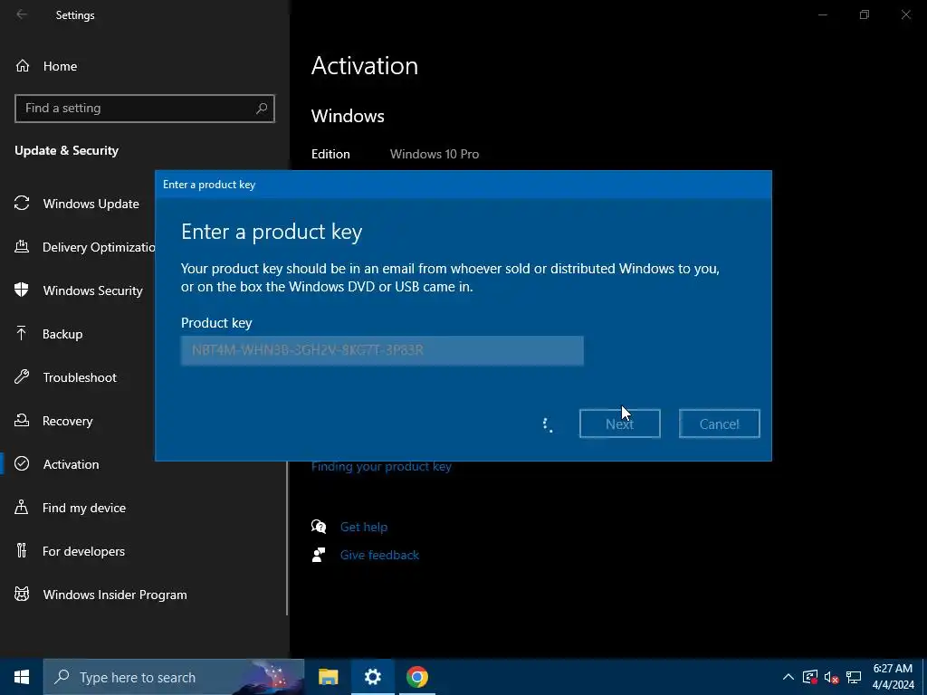The image size is (927, 695).
Task: Click the Get help chat bubble icon
Action: click(319, 527)
